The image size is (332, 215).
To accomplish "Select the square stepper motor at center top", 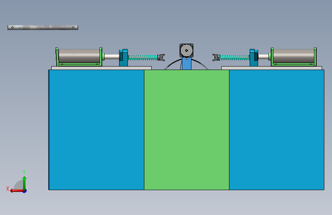I will 186,50.
